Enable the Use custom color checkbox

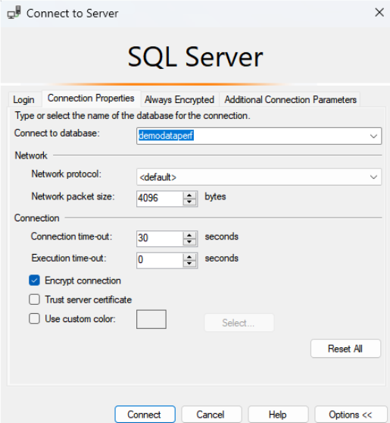(x=35, y=318)
